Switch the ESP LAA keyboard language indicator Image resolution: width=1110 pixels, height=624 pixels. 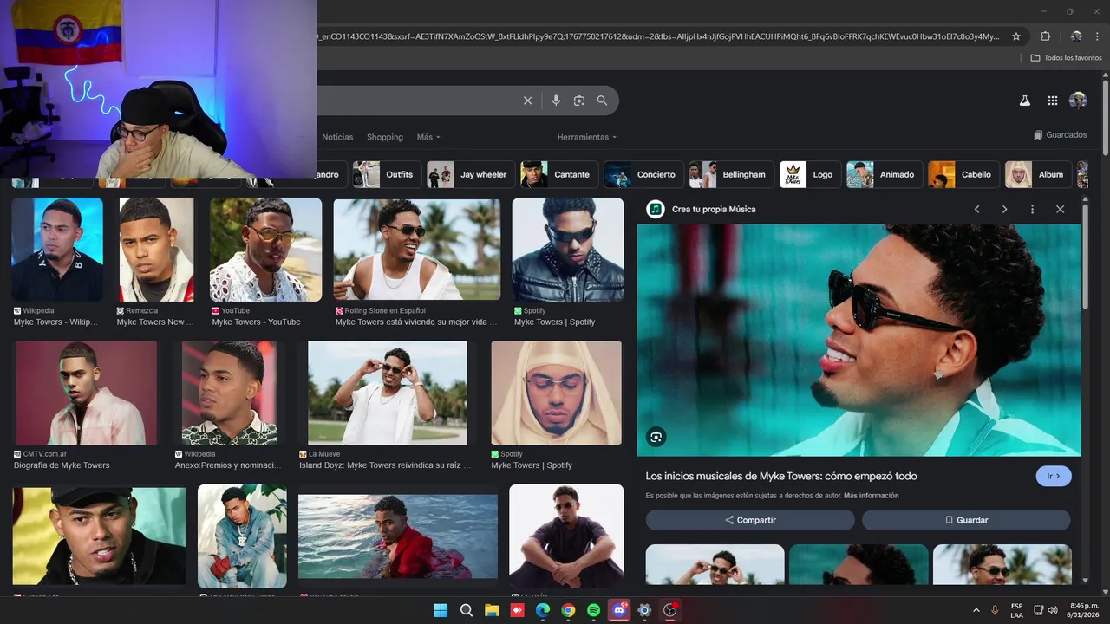point(1016,610)
